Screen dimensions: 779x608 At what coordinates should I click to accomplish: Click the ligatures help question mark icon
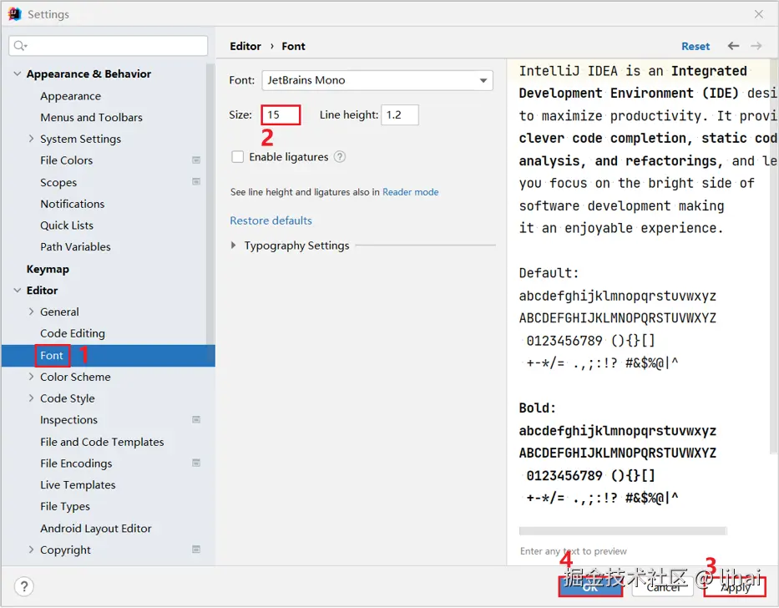pos(340,157)
